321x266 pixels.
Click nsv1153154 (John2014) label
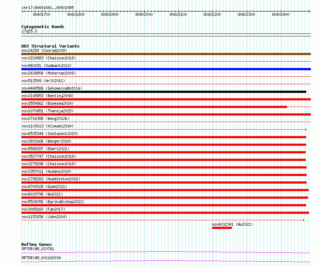point(44,217)
